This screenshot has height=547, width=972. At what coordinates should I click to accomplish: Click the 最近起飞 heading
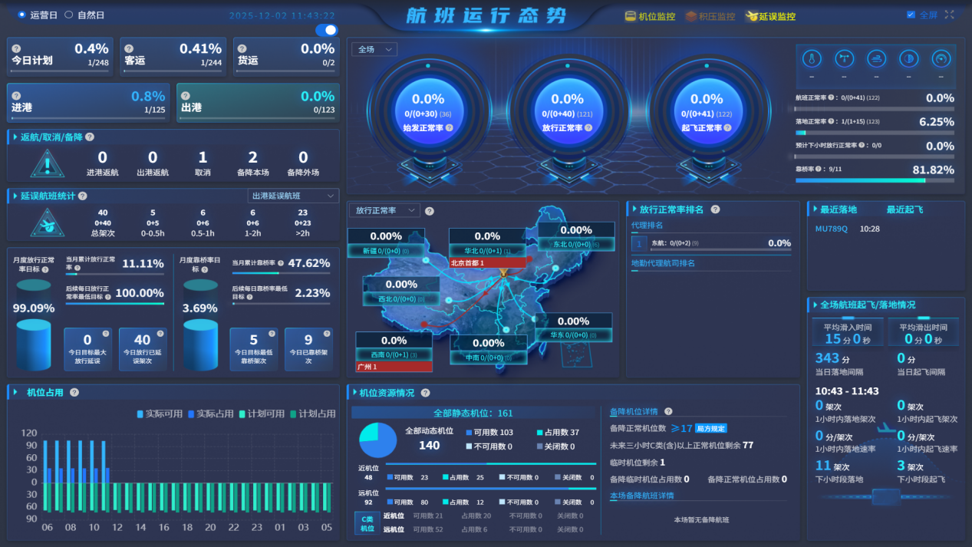point(904,209)
